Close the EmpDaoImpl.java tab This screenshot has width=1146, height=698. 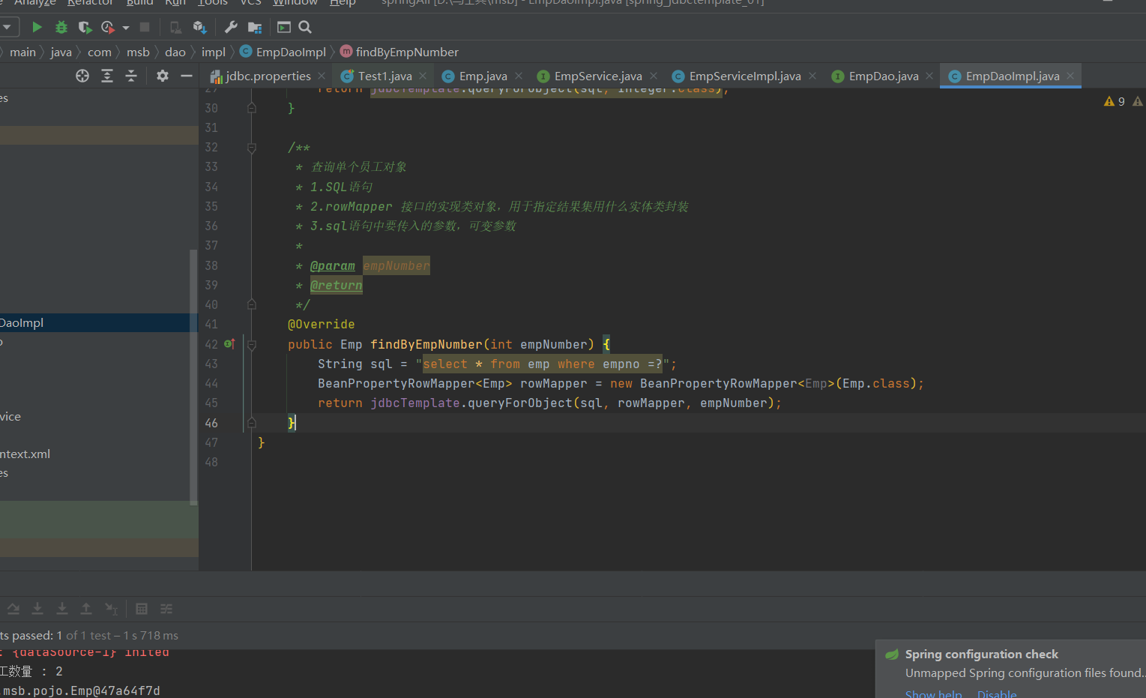tap(1070, 76)
